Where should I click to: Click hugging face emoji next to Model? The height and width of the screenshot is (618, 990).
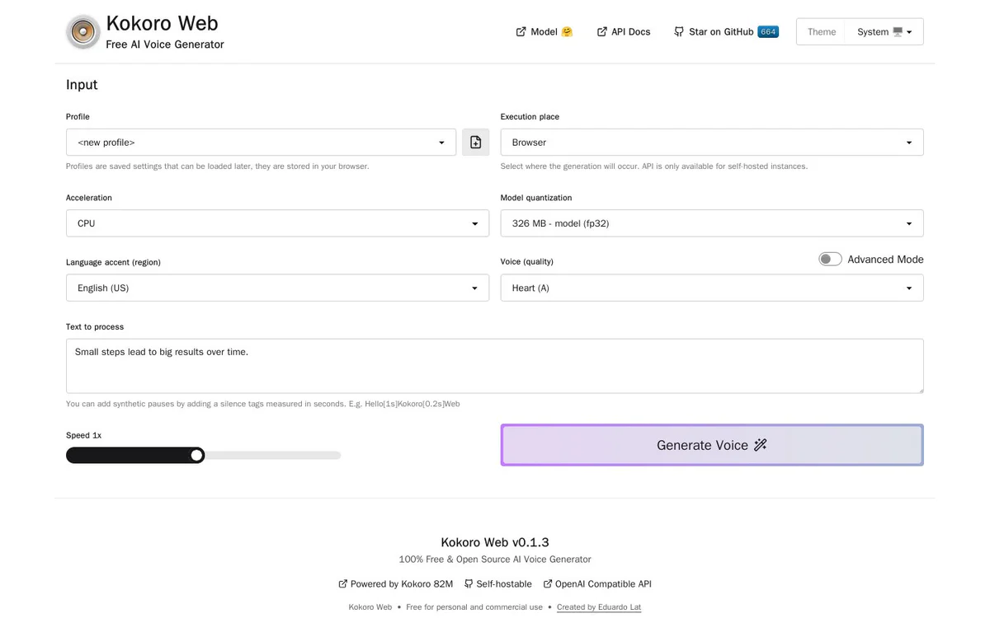(567, 32)
